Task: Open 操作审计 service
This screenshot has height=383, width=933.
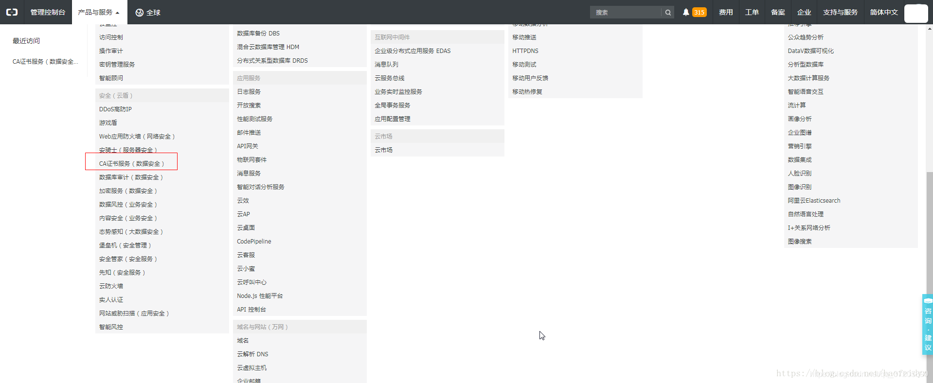Action: tap(111, 51)
